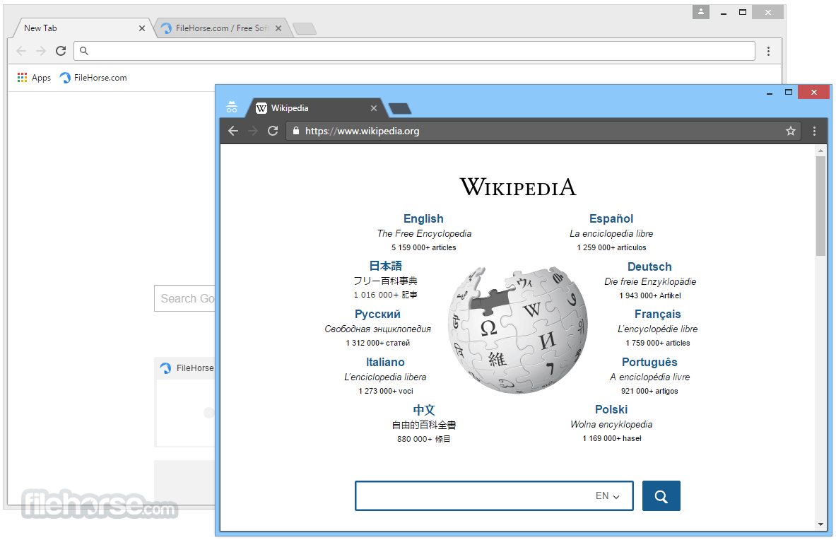Image resolution: width=836 pixels, height=540 pixels.
Task: Close the New Tab tab
Action: (142, 28)
